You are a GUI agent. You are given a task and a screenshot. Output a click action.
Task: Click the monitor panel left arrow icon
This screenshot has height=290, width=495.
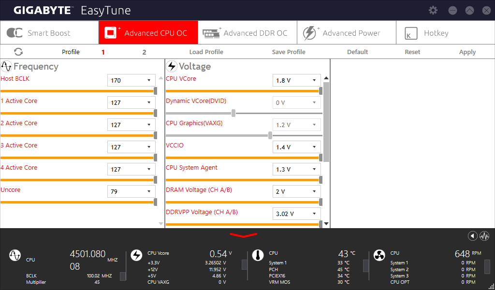click(x=473, y=236)
